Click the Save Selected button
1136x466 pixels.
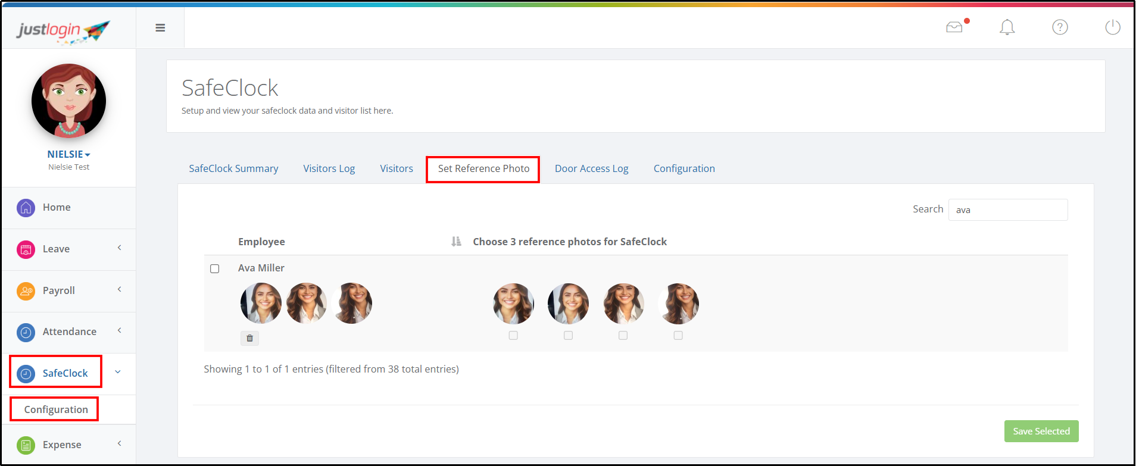[x=1041, y=431]
